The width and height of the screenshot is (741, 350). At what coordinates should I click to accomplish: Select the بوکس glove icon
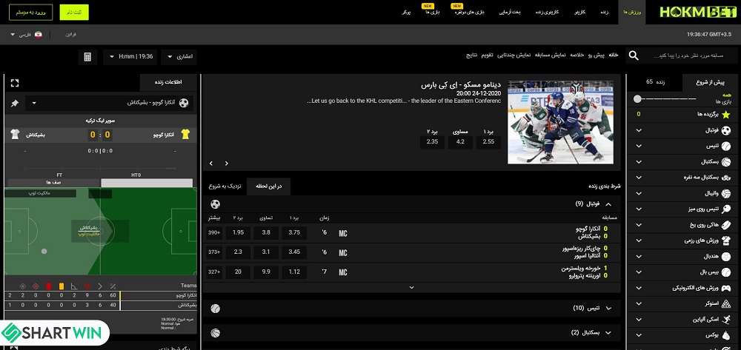726,335
